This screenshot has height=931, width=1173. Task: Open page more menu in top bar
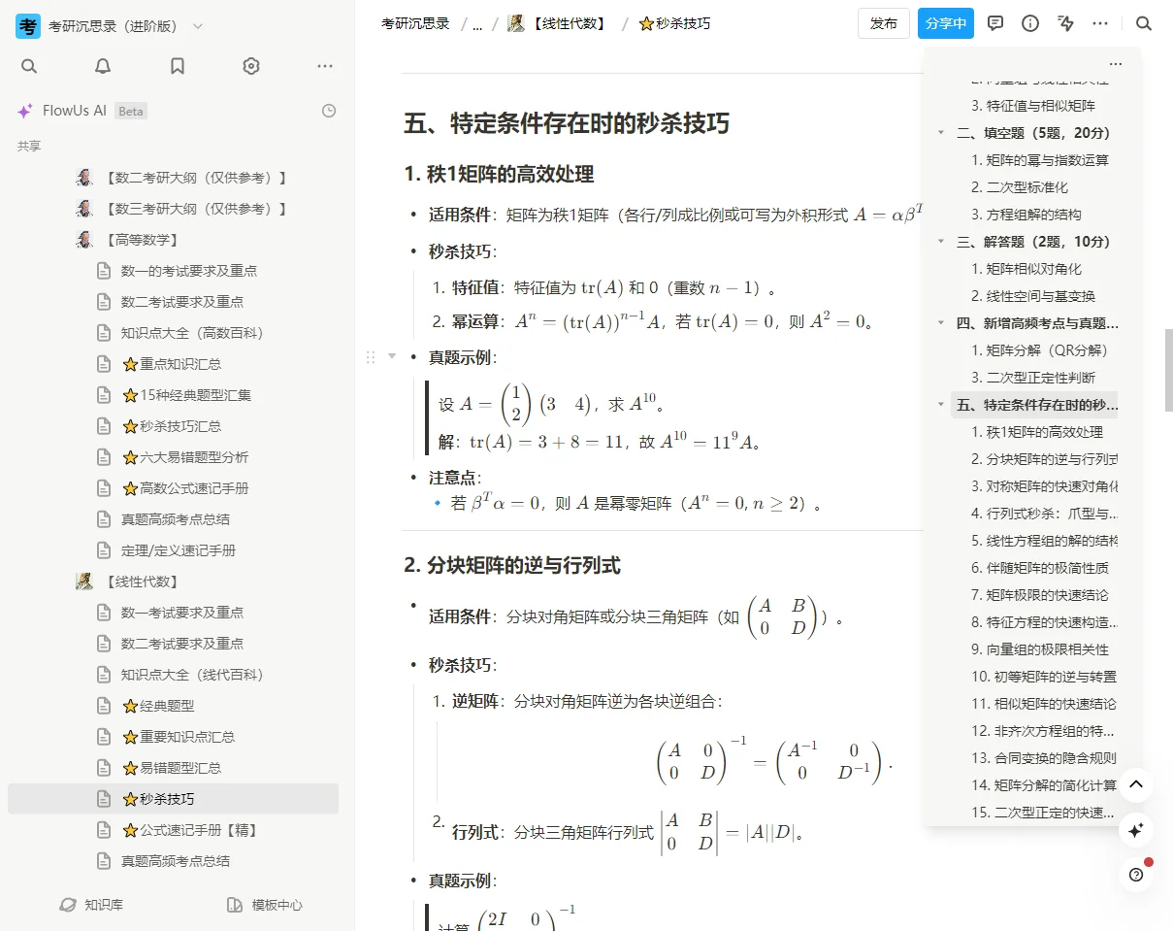(1100, 23)
